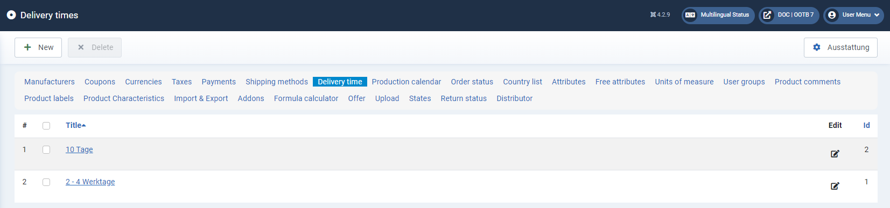Open the Production calendar tab
The image size is (890, 208).
point(406,82)
